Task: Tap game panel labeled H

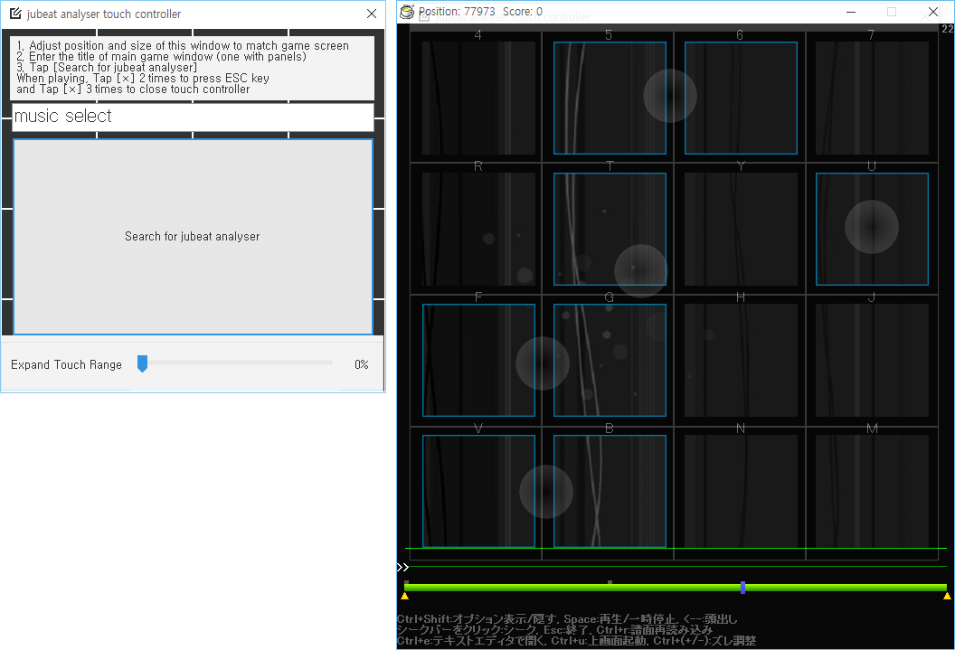Action: click(x=741, y=361)
